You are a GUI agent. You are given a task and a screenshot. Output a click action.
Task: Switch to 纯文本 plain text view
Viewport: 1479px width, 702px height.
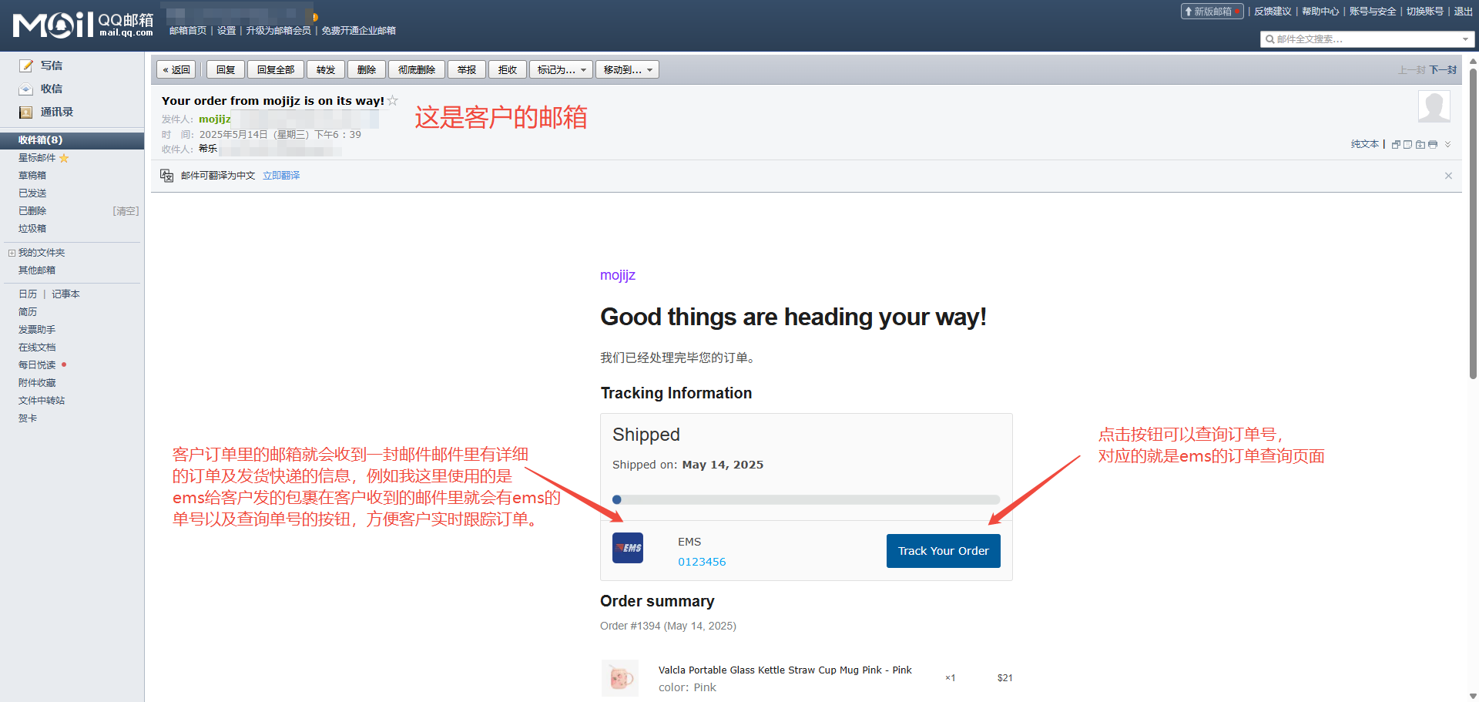point(1365,144)
